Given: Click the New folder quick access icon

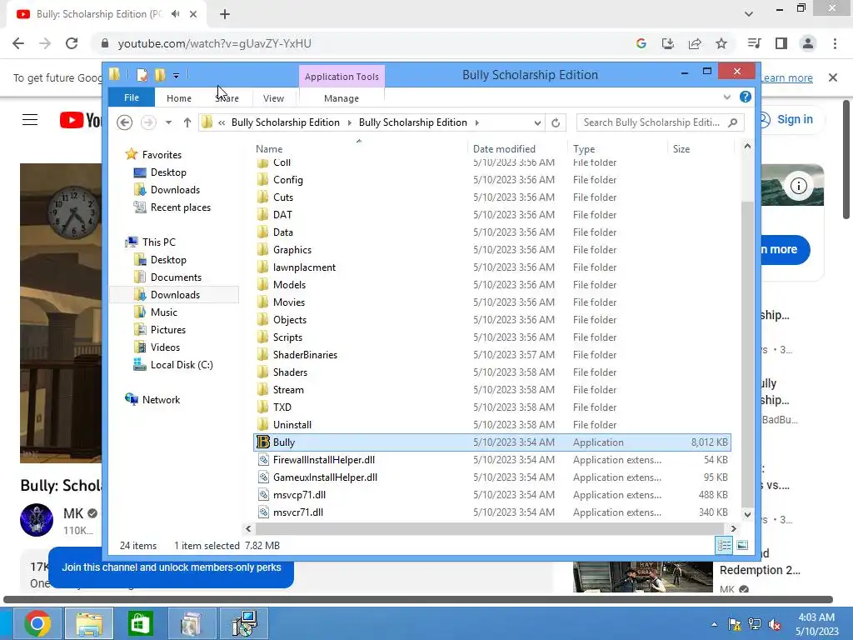Looking at the screenshot, I should point(159,74).
